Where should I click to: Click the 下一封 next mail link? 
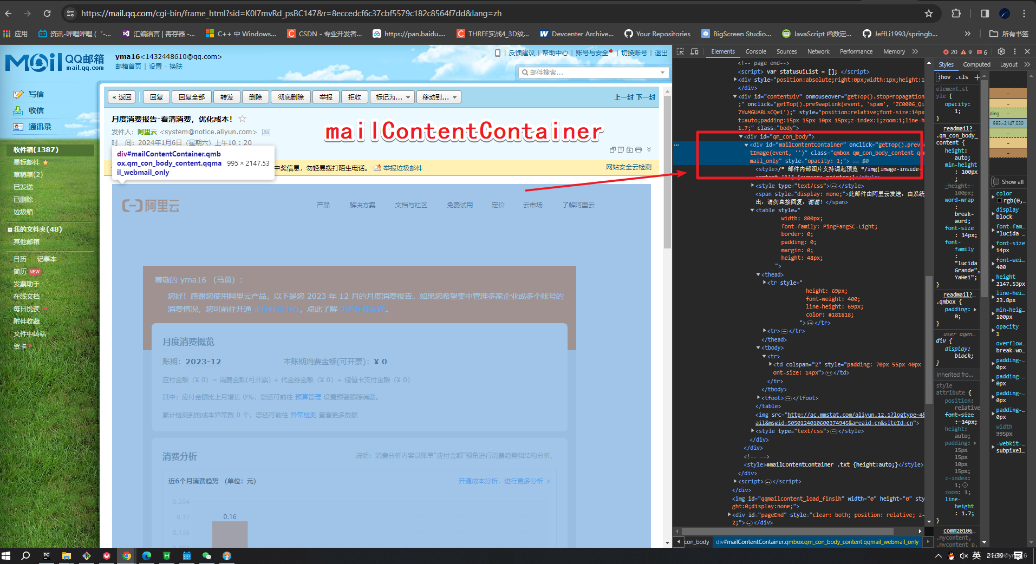coord(646,97)
